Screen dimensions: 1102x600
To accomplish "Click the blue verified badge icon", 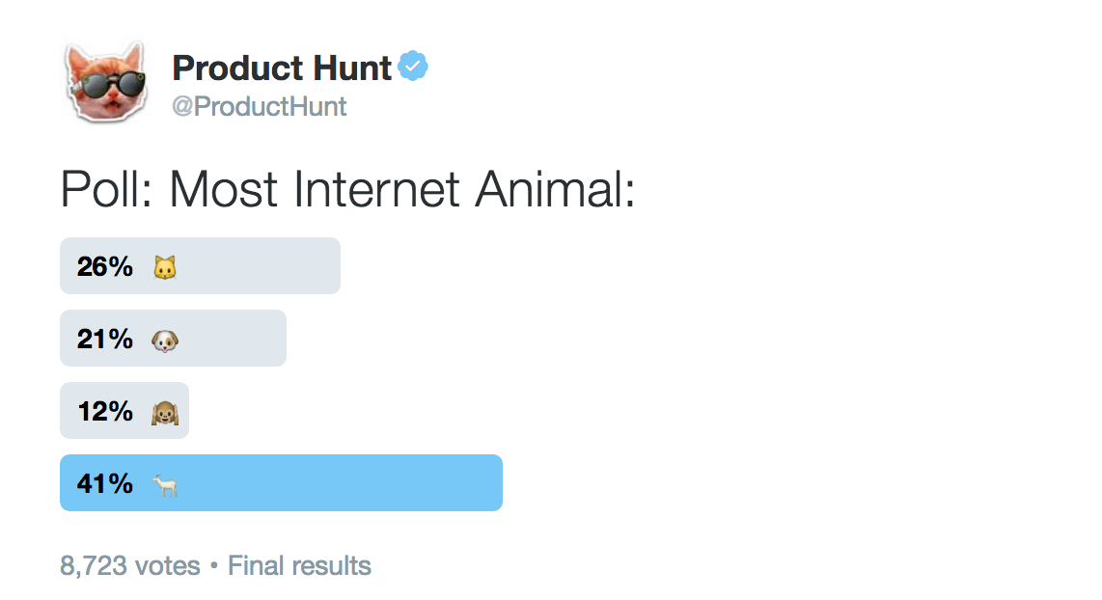I will (413, 66).
